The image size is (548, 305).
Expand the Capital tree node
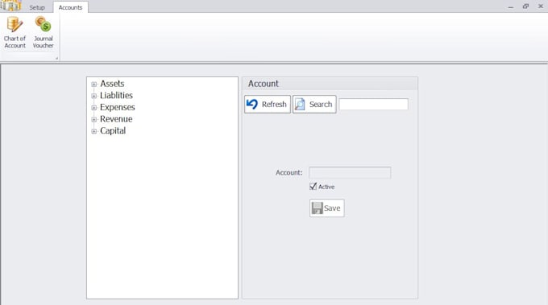94,131
